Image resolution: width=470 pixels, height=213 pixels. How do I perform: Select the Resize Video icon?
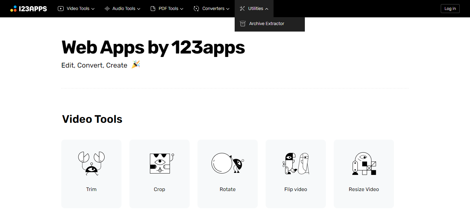[364, 163]
